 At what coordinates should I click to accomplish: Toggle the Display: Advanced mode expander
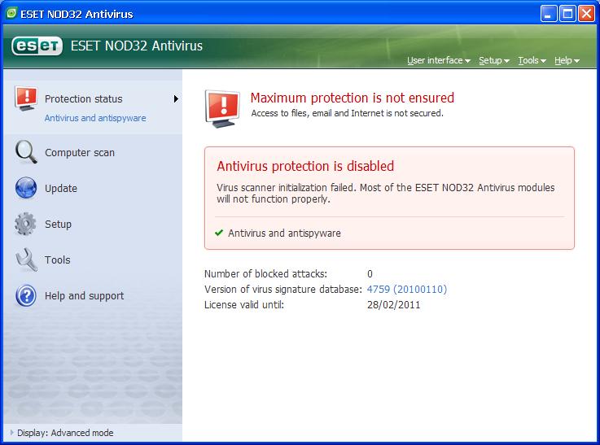(12, 432)
